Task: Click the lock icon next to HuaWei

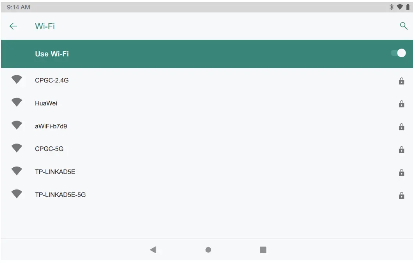Action: coord(401,103)
